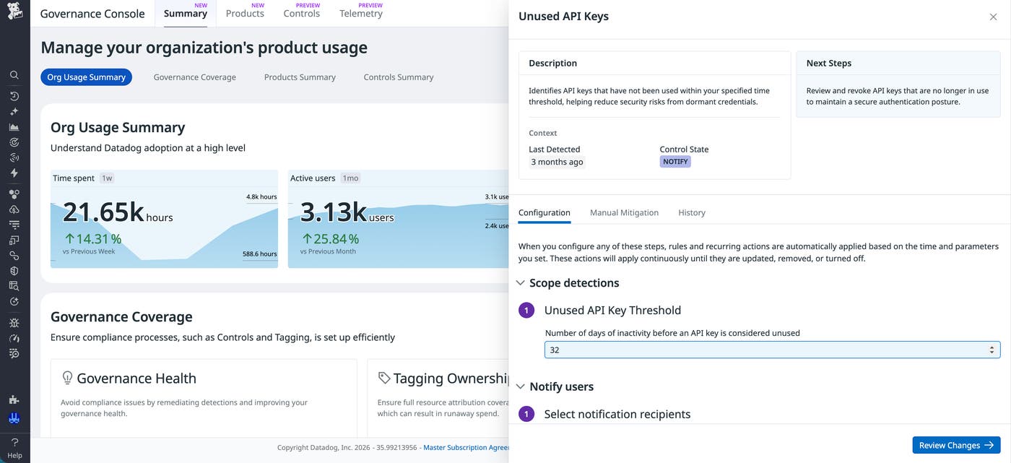Open the puzzle piece integrations icon
The width and height of the screenshot is (1011, 463).
[x=14, y=399]
